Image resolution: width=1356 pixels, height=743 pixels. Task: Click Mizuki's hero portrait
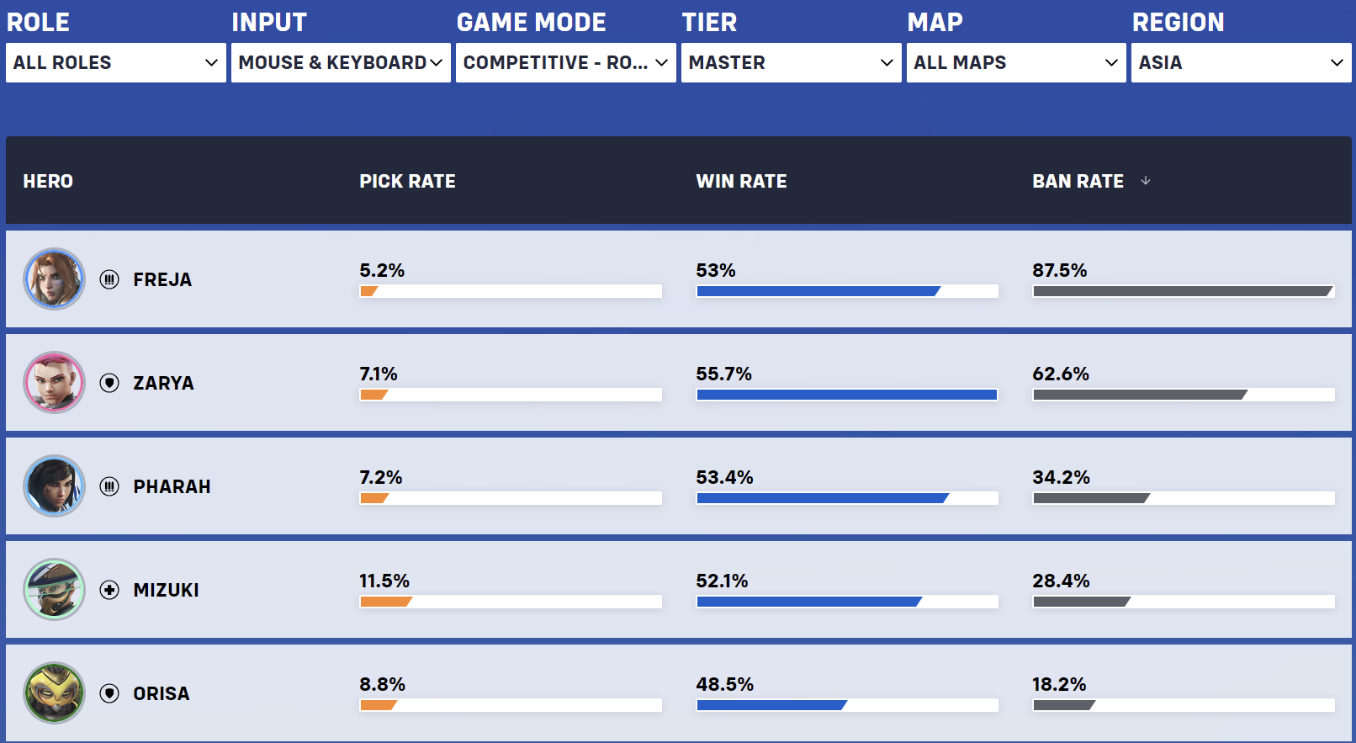55,590
